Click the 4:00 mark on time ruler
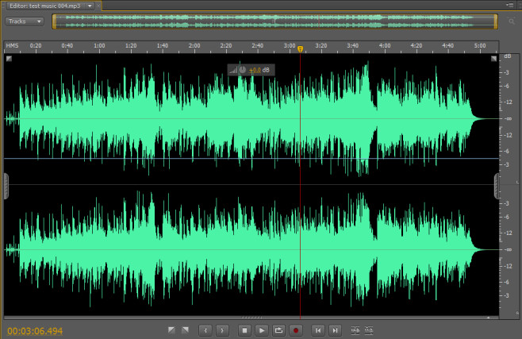 point(385,45)
